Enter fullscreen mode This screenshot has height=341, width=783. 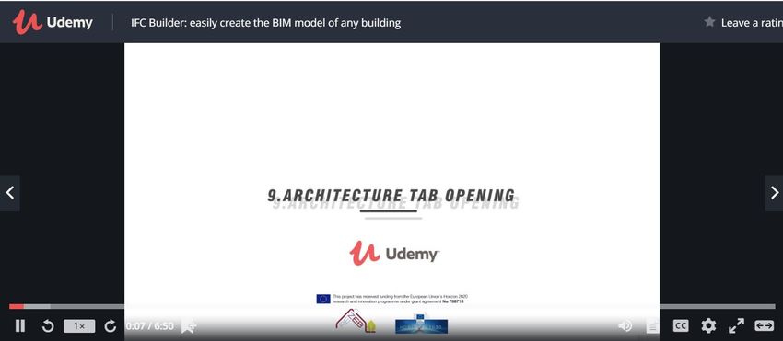point(736,326)
